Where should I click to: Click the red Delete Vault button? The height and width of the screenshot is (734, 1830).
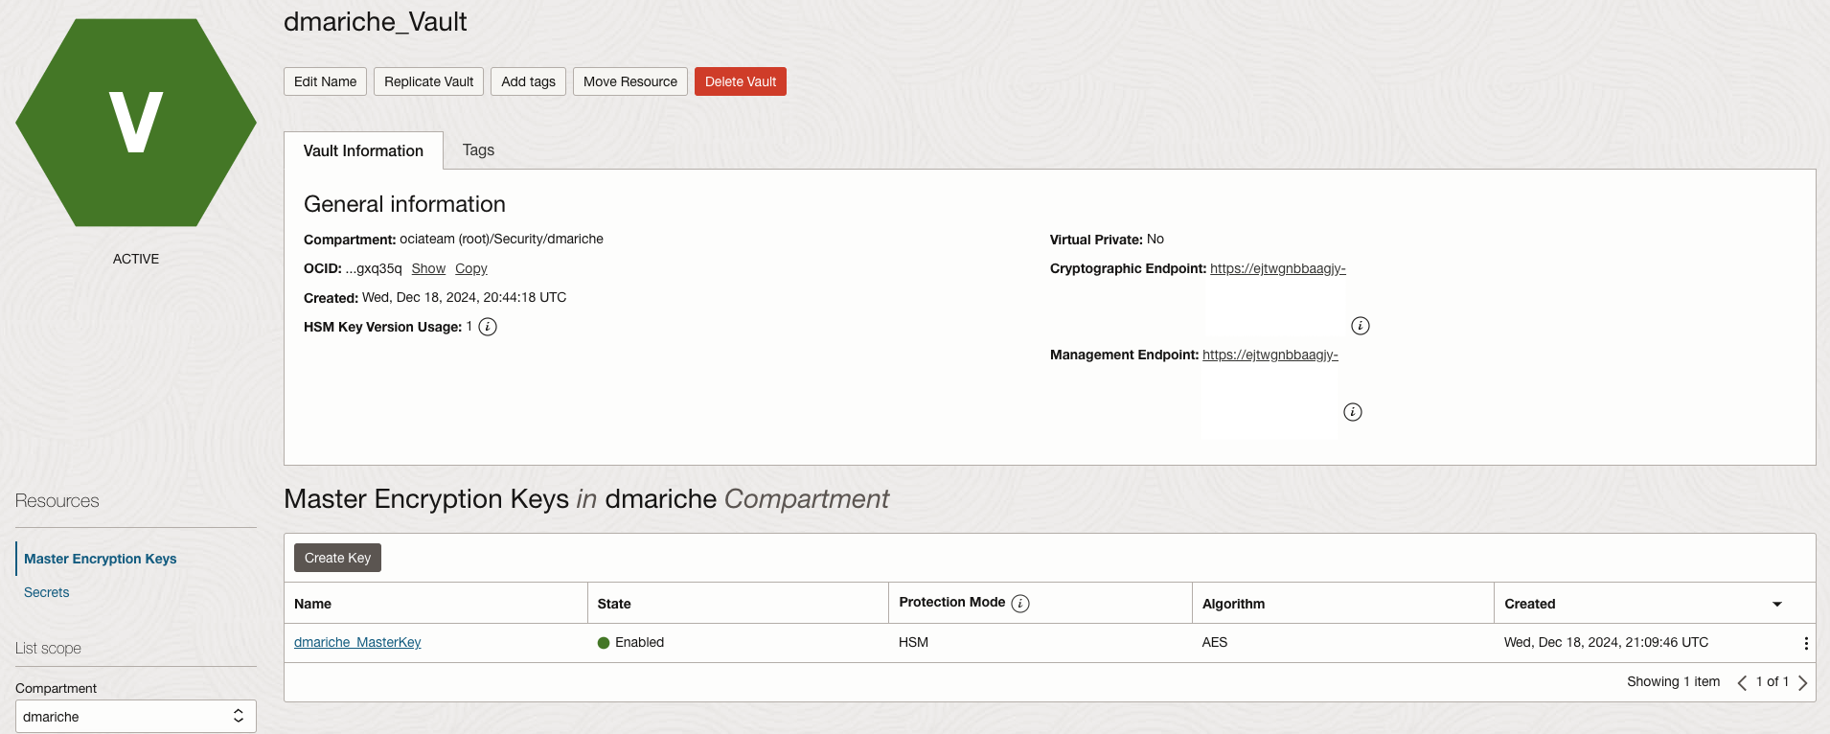pos(740,81)
